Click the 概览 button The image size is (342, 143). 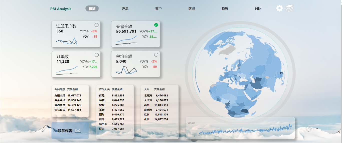(92, 9)
